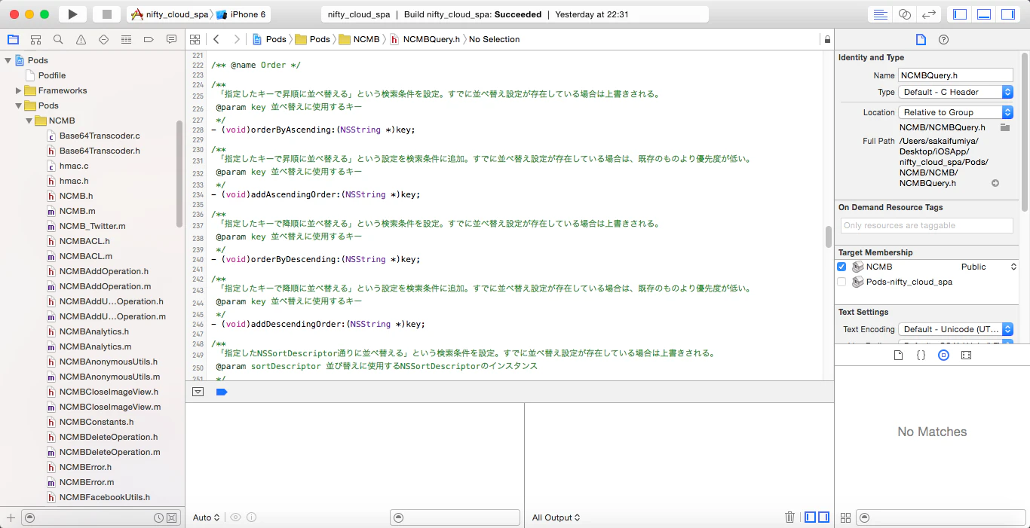Viewport: 1030px width, 528px height.
Task: Toggle the Console pane
Action: point(824,517)
